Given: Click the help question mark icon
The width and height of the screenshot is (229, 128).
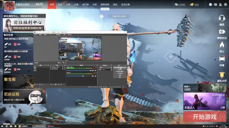Looking at the screenshot, I should pos(210,5).
